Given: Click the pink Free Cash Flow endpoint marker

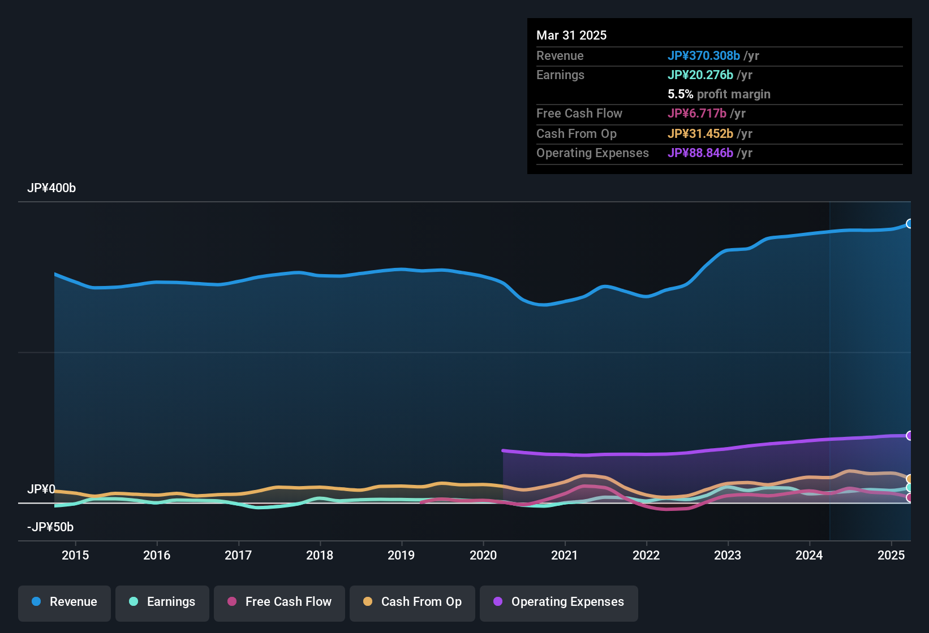Looking at the screenshot, I should 910,497.
